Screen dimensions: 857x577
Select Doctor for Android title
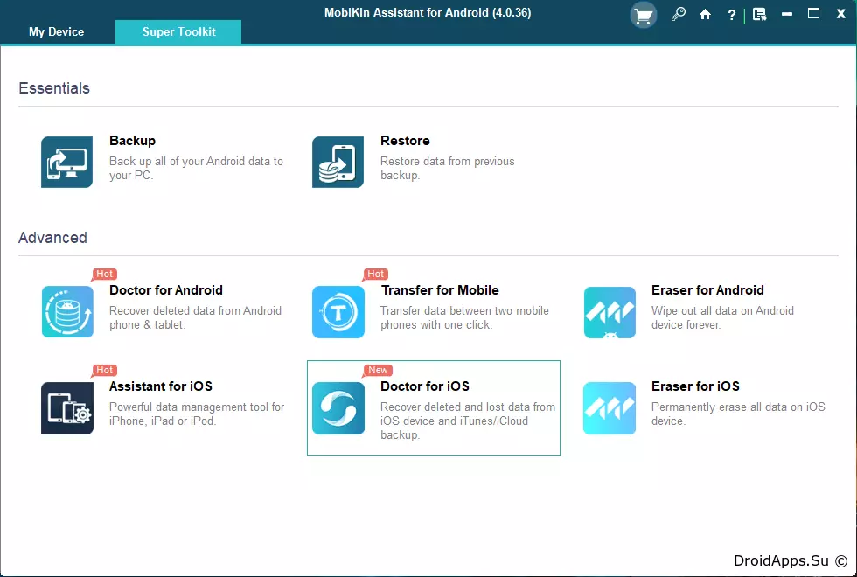click(166, 290)
